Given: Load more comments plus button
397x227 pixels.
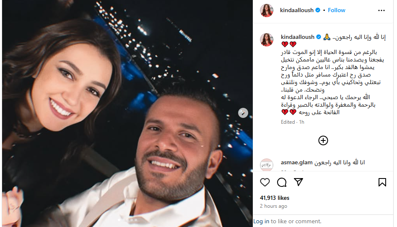Looking at the screenshot, I should tap(323, 140).
